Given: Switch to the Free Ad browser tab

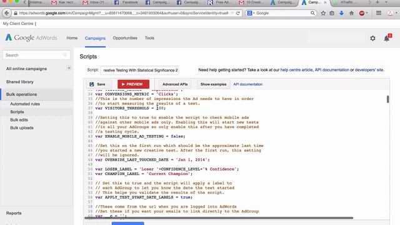Looking at the screenshot, I should (x=220, y=2).
